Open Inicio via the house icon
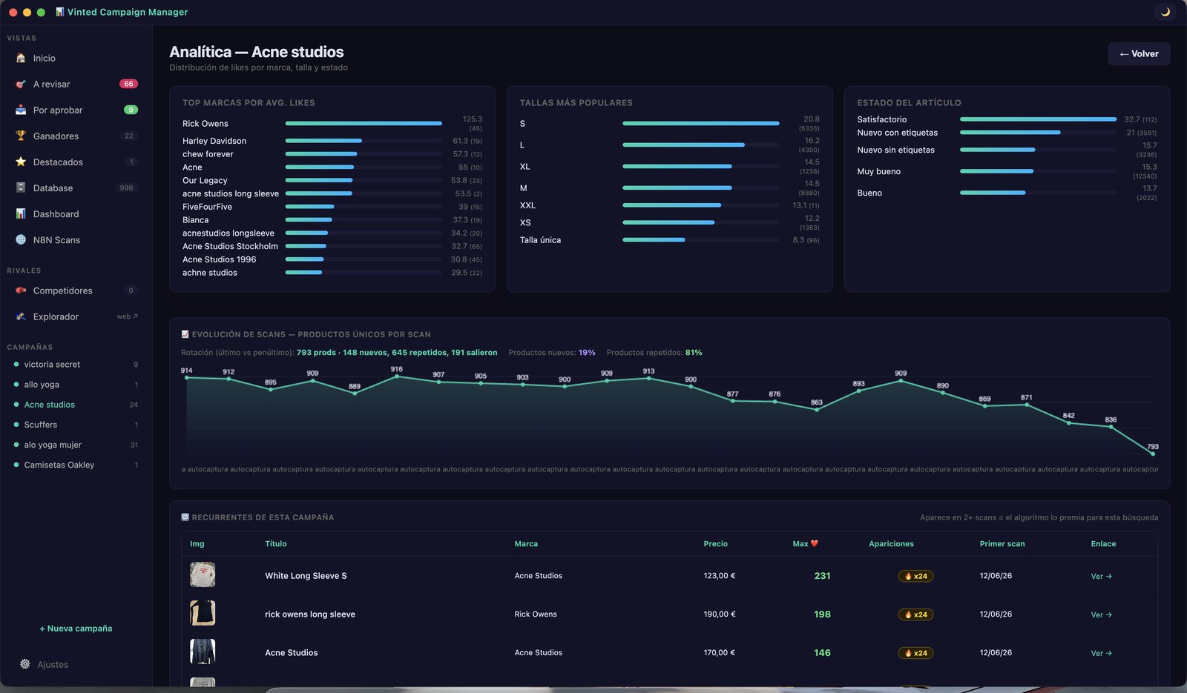The image size is (1187, 693). click(21, 58)
